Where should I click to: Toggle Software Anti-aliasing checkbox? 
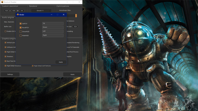click(x=5, y=47)
